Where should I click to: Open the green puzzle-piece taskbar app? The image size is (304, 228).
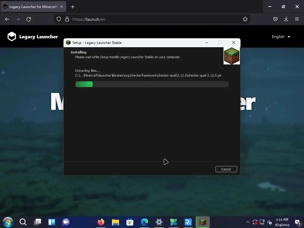[x=173, y=222]
